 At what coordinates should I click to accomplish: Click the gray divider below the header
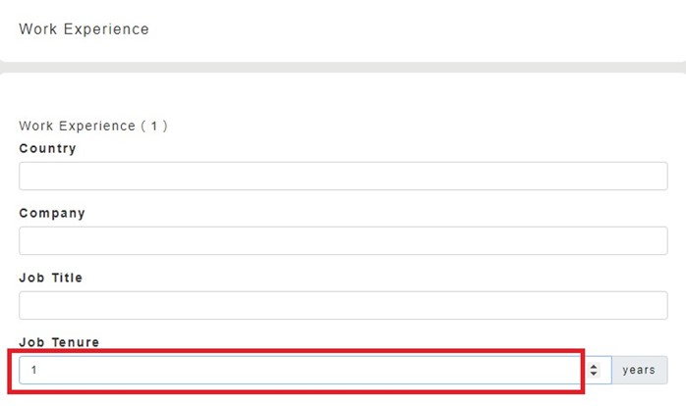[x=343, y=66]
